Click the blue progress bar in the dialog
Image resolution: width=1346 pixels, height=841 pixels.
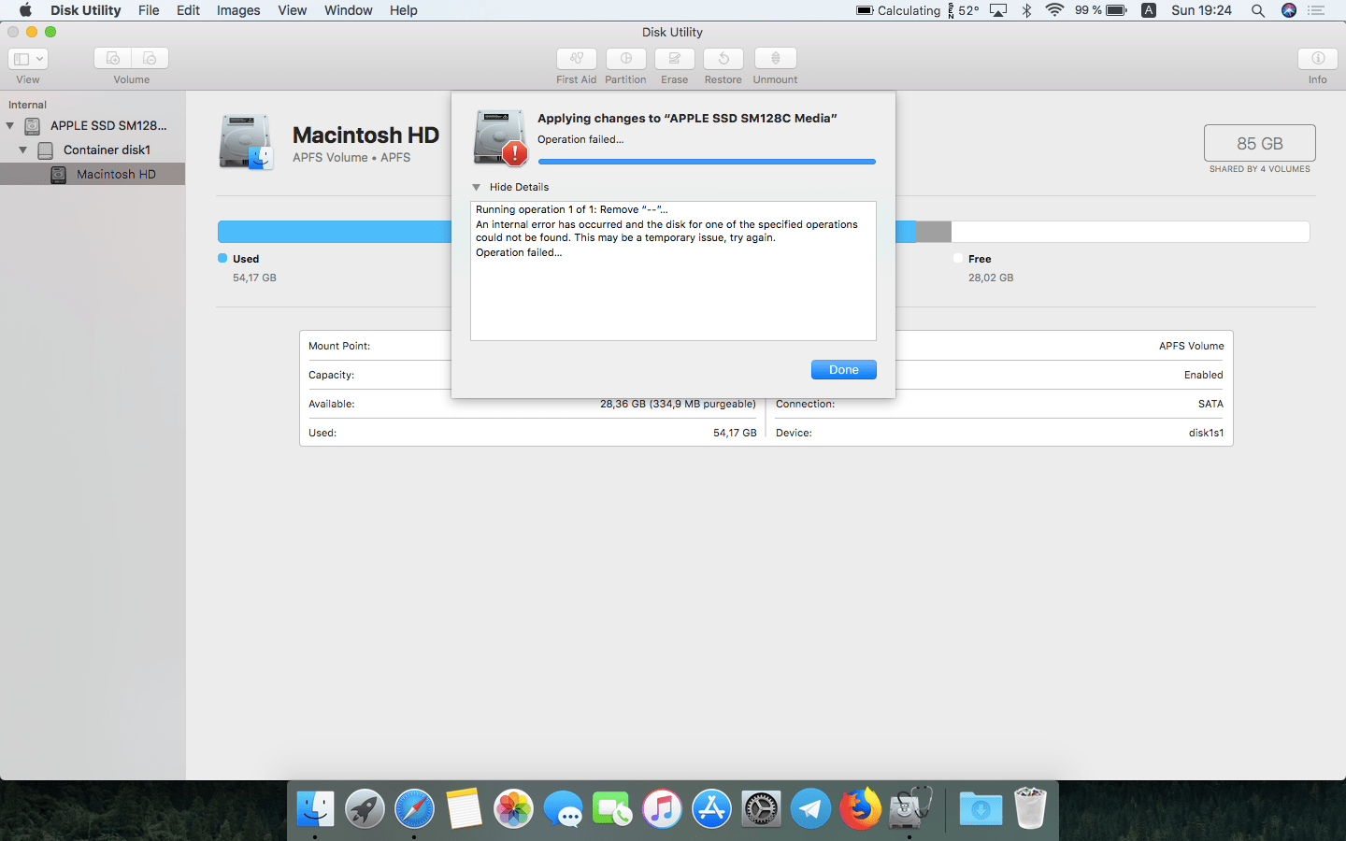[707, 161]
